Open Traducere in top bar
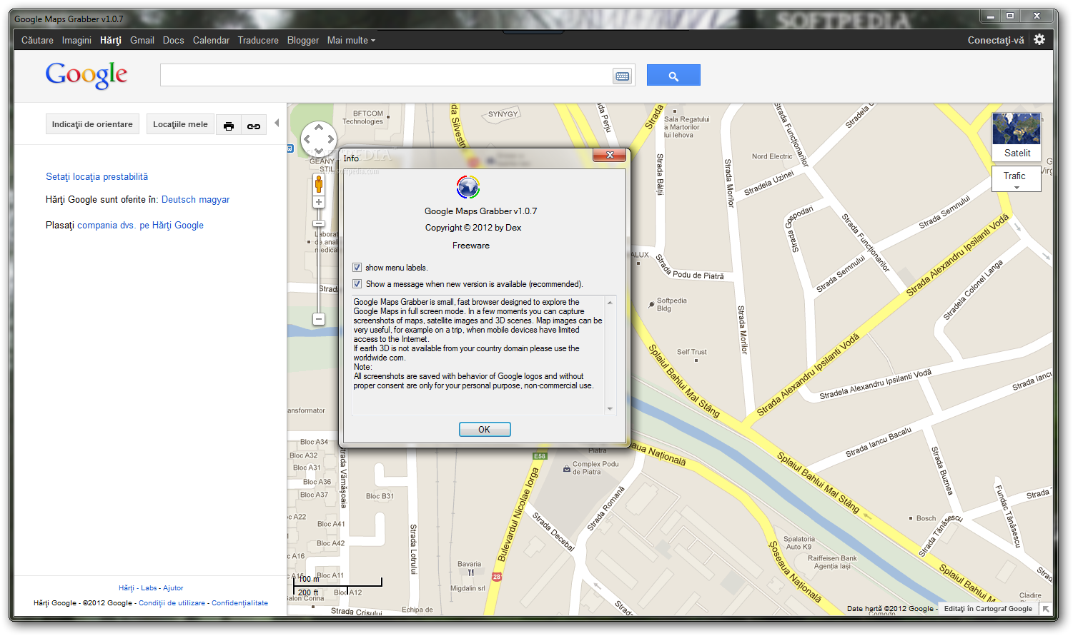1073x636 pixels. (x=258, y=40)
